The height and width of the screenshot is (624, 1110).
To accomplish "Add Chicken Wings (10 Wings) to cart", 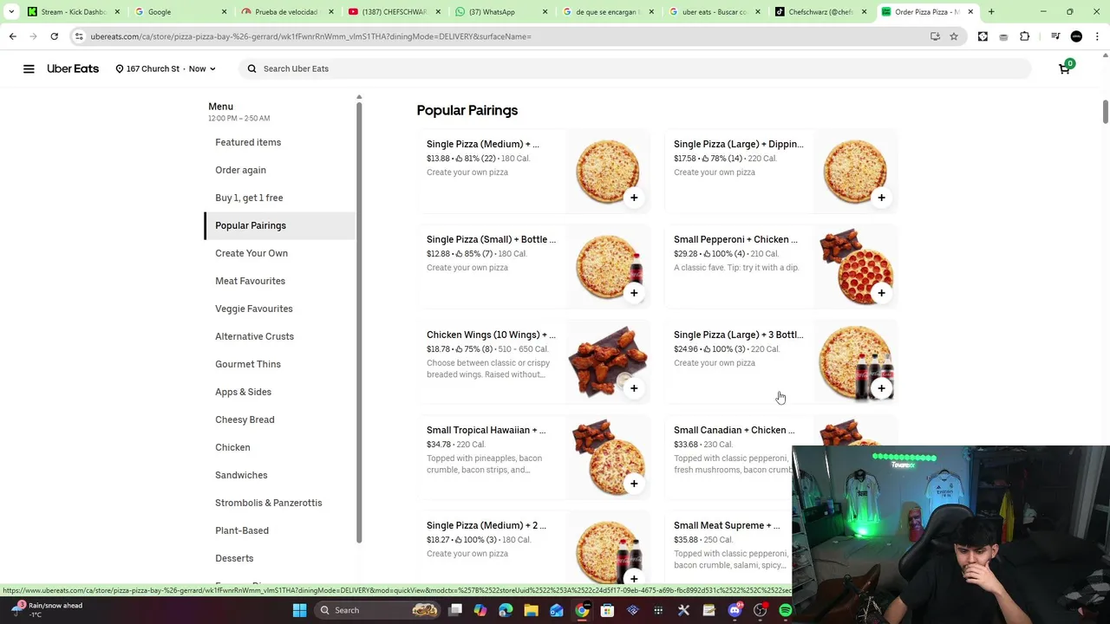I will click(x=634, y=388).
